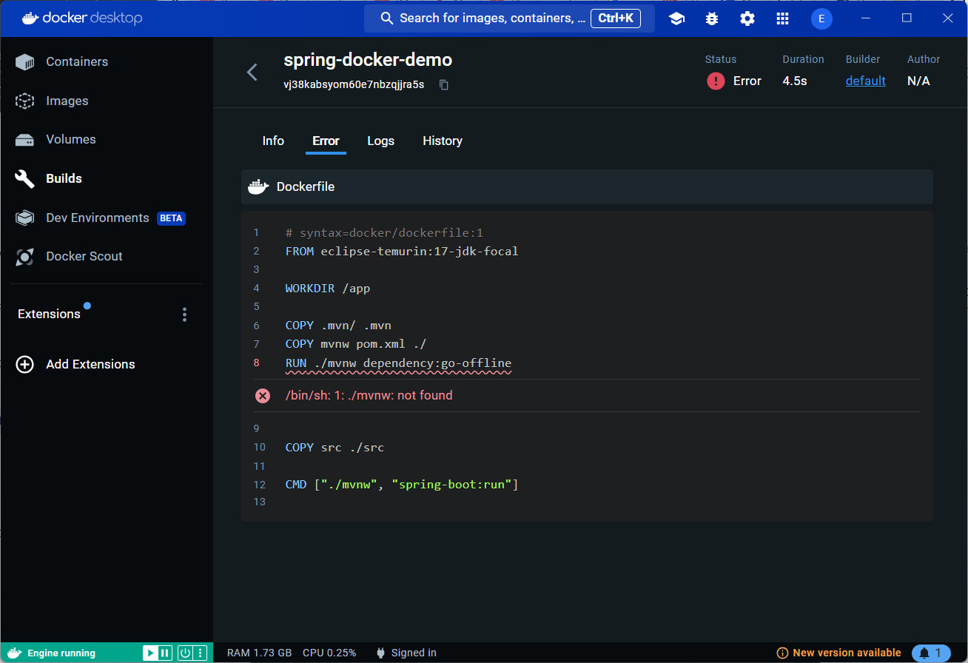Open Extensions three-dot options menu
Image resolution: width=968 pixels, height=663 pixels.
click(x=184, y=314)
